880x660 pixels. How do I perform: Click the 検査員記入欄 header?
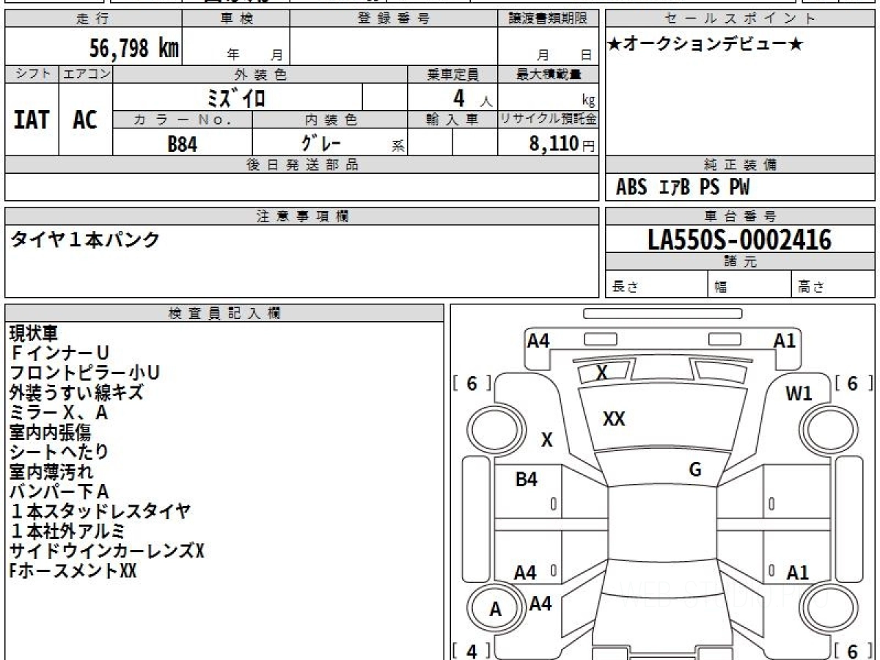pyautogui.click(x=224, y=313)
